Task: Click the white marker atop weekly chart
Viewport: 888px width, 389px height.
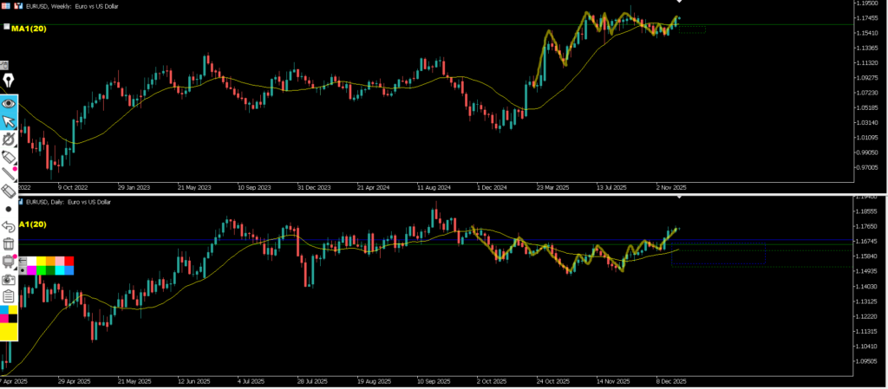Action: coord(678,3)
